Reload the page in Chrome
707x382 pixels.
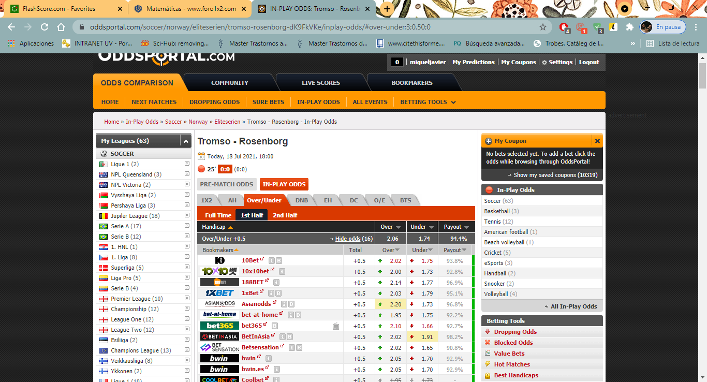click(x=45, y=27)
